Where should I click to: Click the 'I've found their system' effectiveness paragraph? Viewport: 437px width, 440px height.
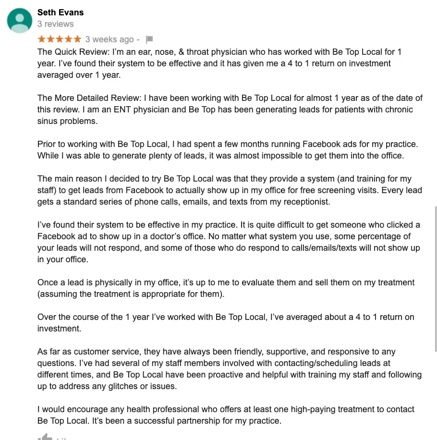[229, 242]
